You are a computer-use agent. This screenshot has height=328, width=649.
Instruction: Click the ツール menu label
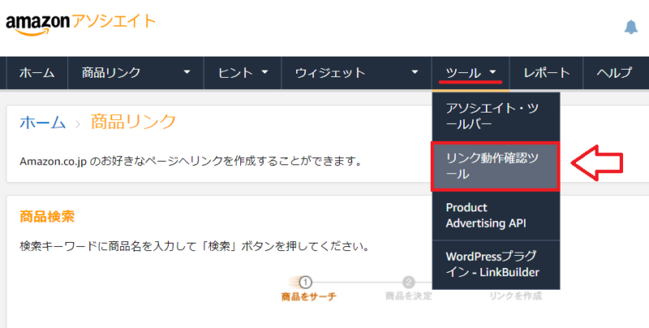click(463, 73)
